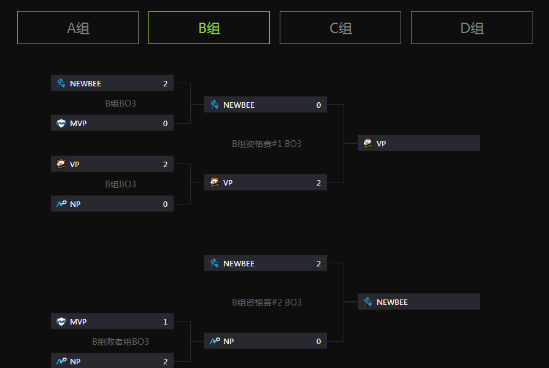
Task: Click NP logo scoring 0 against VP
Action: (61, 204)
